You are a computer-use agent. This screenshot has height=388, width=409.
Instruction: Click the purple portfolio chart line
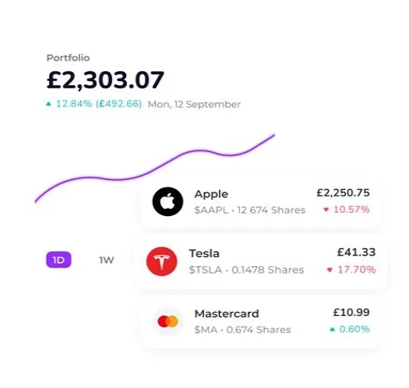pyautogui.click(x=155, y=169)
